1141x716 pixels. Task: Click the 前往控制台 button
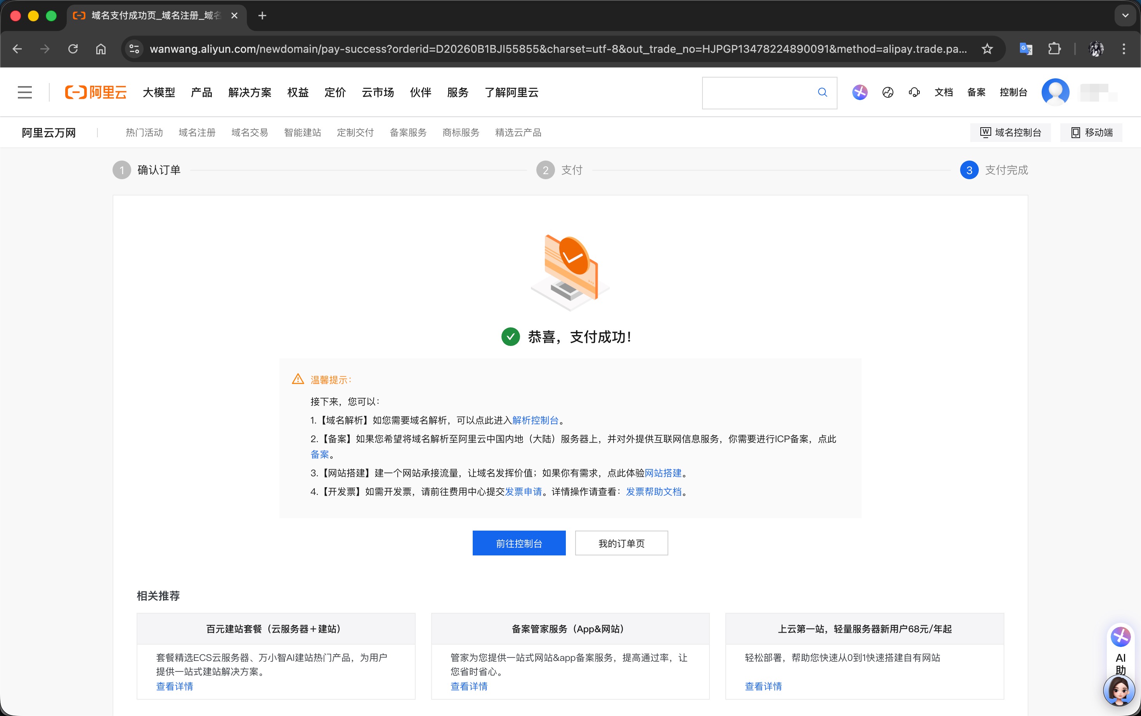tap(519, 543)
